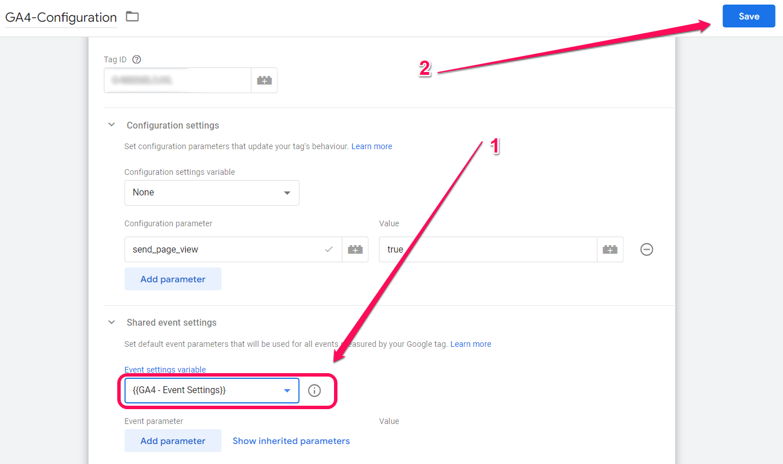Screen dimensions: 783x464
Task: Click the folder icon beside the tag name
Action: tap(132, 17)
